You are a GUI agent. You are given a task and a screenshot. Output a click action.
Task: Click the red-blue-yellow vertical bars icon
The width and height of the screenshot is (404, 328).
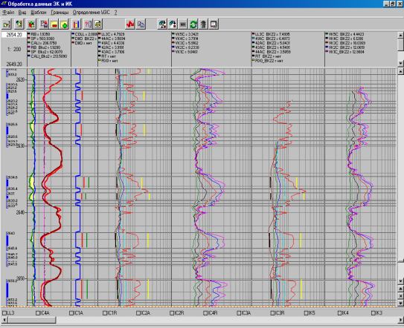76,24
